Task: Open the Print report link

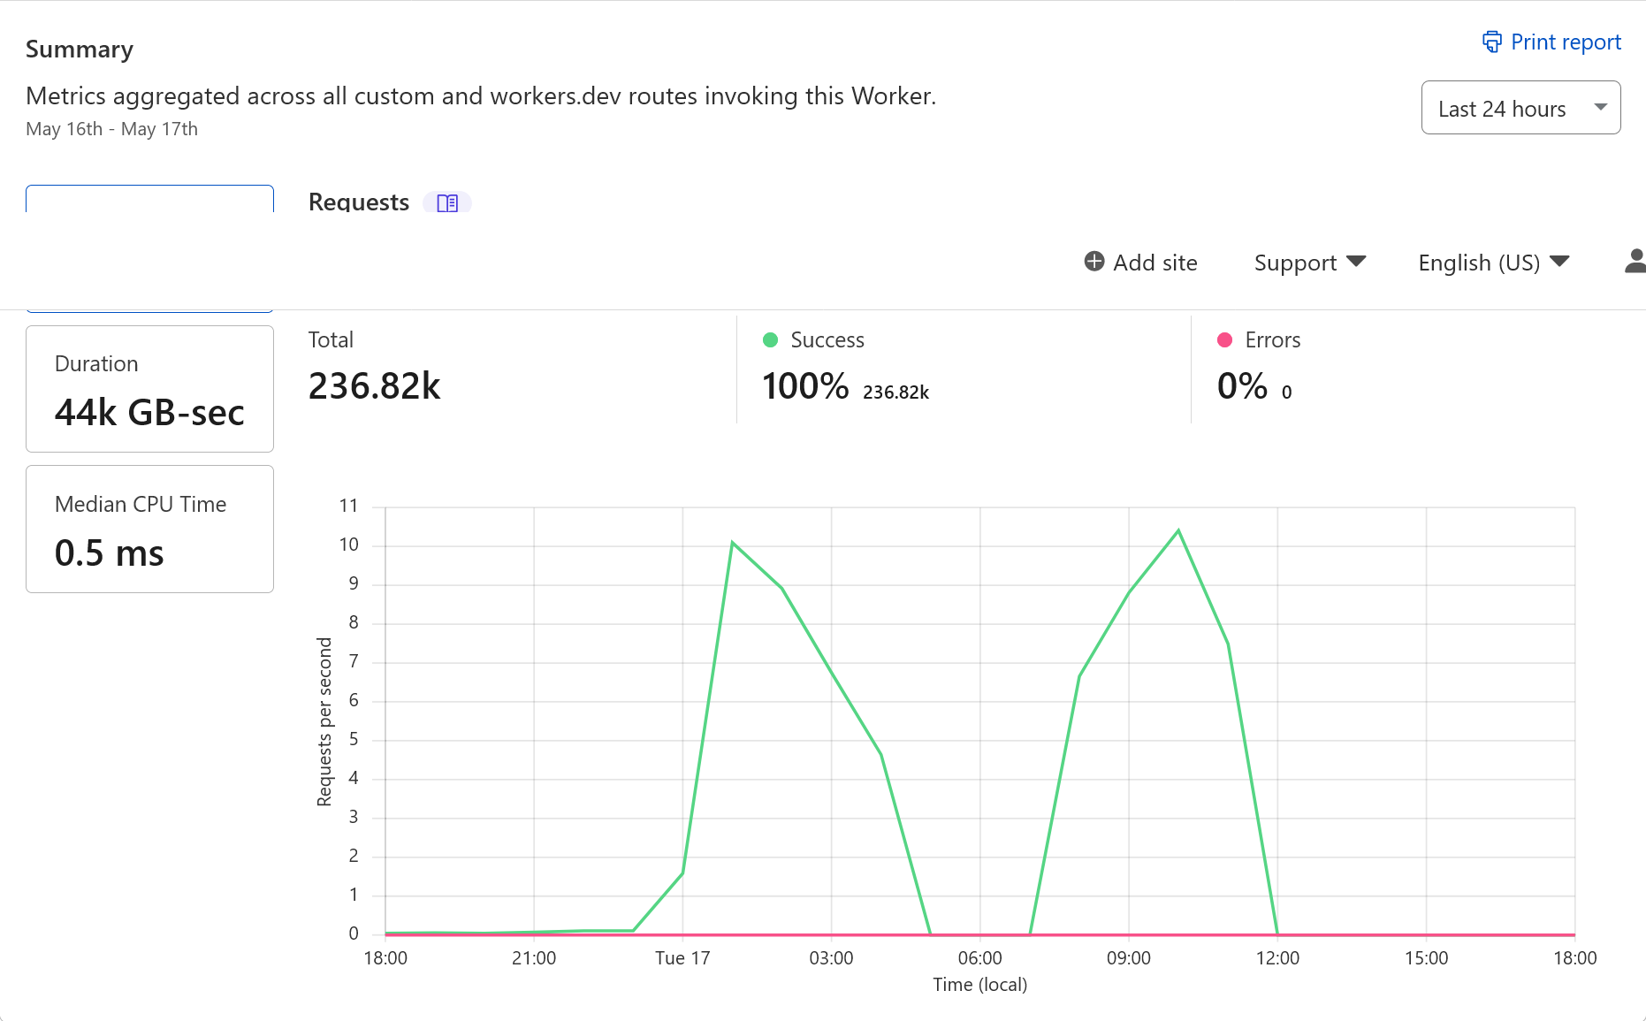Action: [1552, 42]
